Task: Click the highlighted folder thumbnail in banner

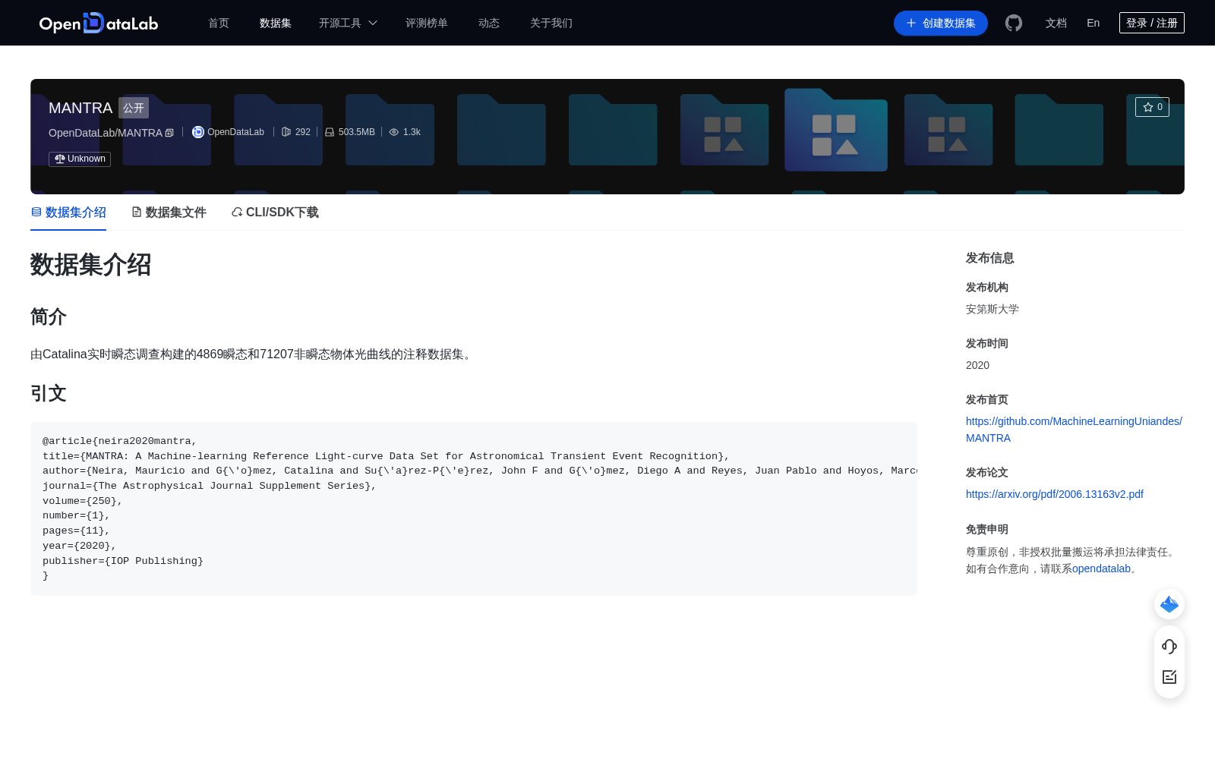Action: pyautogui.click(x=836, y=130)
